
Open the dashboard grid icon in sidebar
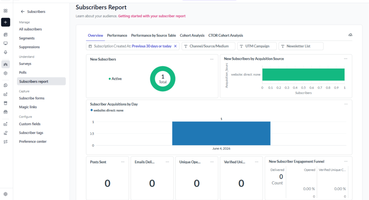tap(5, 11)
